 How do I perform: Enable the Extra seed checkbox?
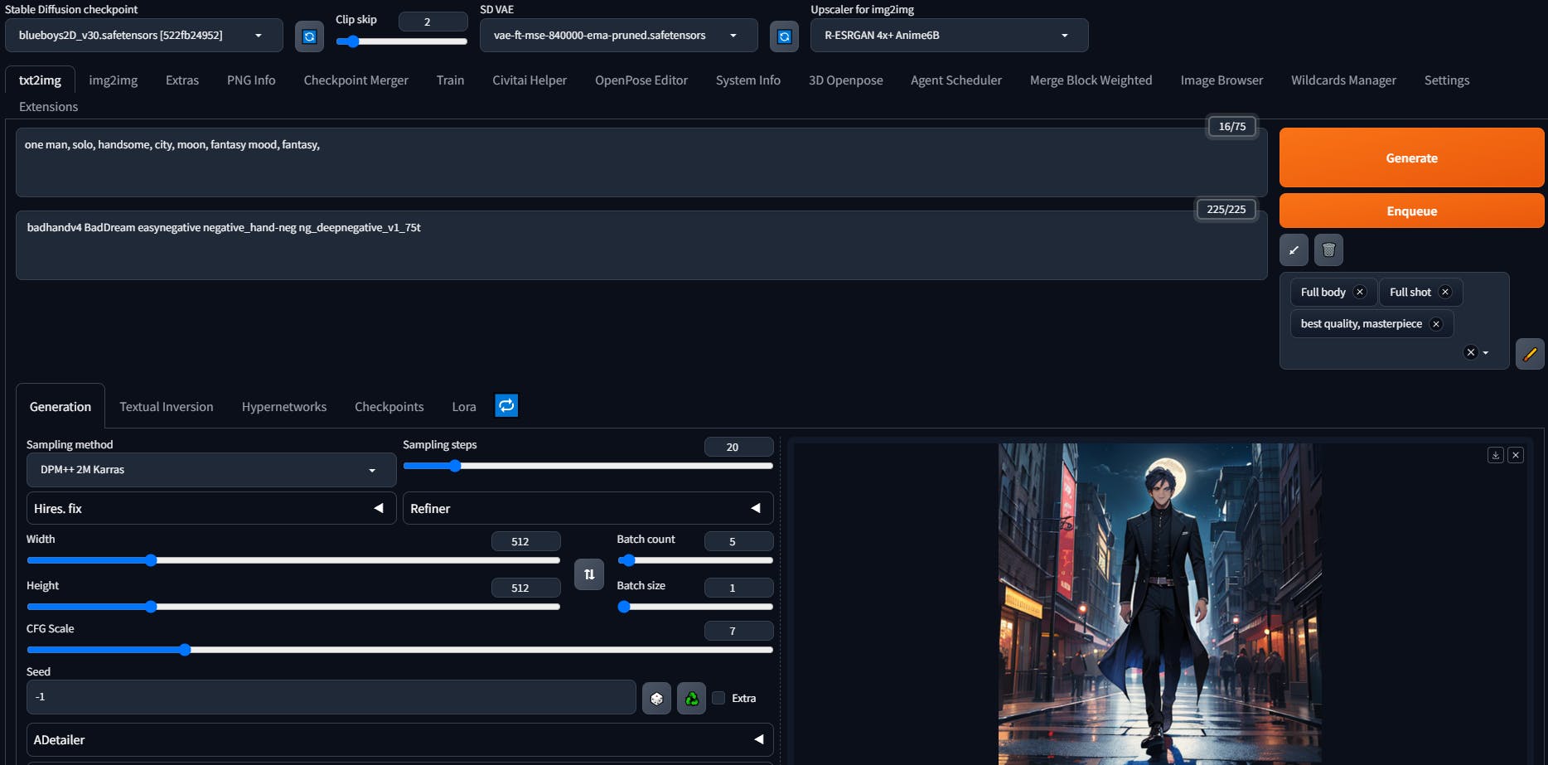point(718,698)
